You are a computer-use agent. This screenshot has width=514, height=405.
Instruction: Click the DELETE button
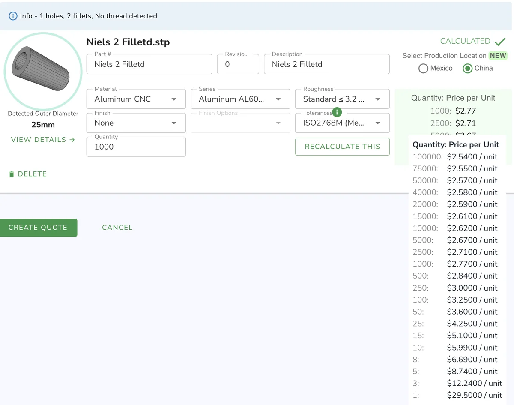tap(28, 174)
